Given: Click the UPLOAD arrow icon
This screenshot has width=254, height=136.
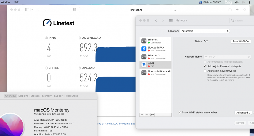Looking at the screenshot, I should click(x=79, y=68).
